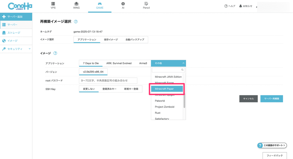
Task: Select the GAME service tab
Action: (100, 6)
